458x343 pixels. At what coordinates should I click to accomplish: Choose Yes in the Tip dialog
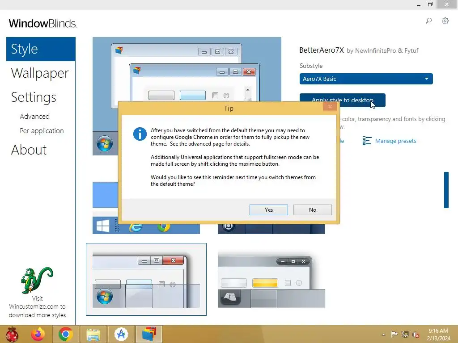coord(269,210)
